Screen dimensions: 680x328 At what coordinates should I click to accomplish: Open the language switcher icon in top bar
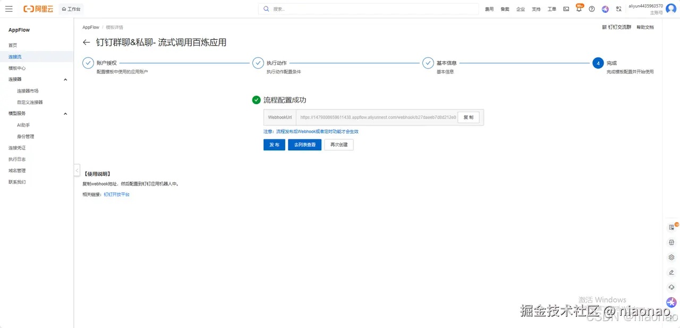tap(618, 9)
